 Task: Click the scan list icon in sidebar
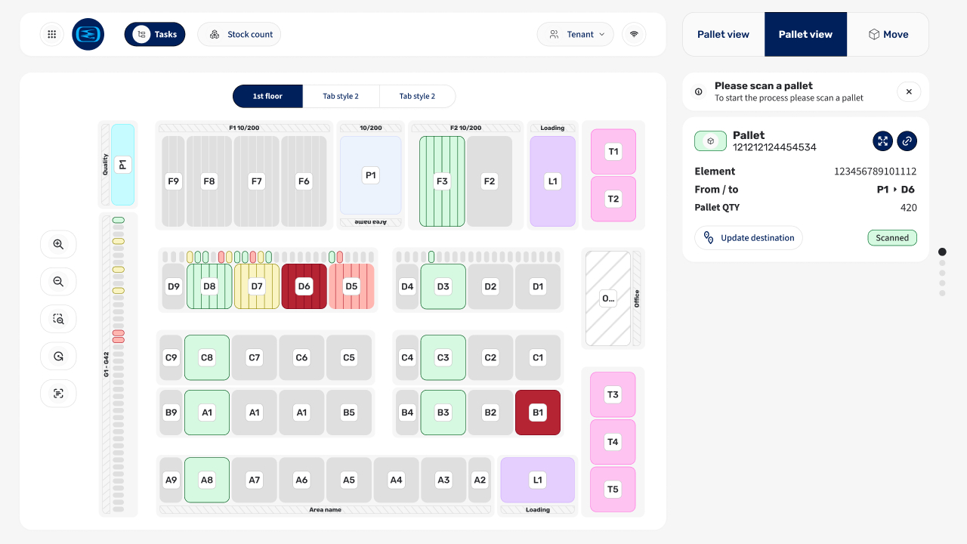[58, 394]
